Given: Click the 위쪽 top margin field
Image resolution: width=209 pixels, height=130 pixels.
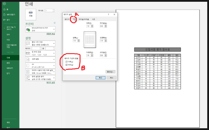Looking at the screenshot, I should point(89,26).
